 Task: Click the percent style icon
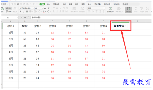[93, 11]
